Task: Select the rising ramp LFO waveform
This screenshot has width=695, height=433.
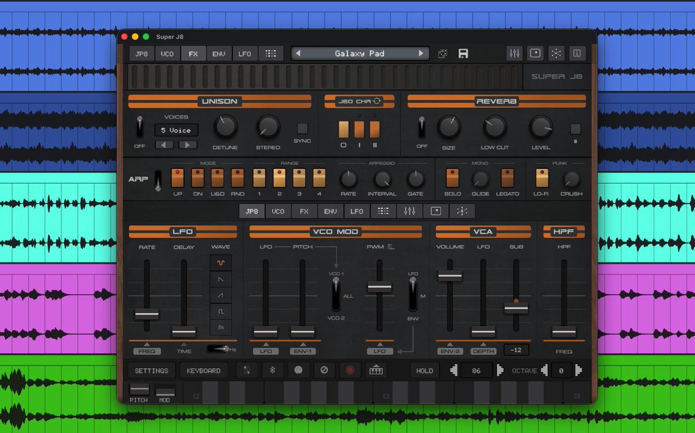Action: pos(221,295)
